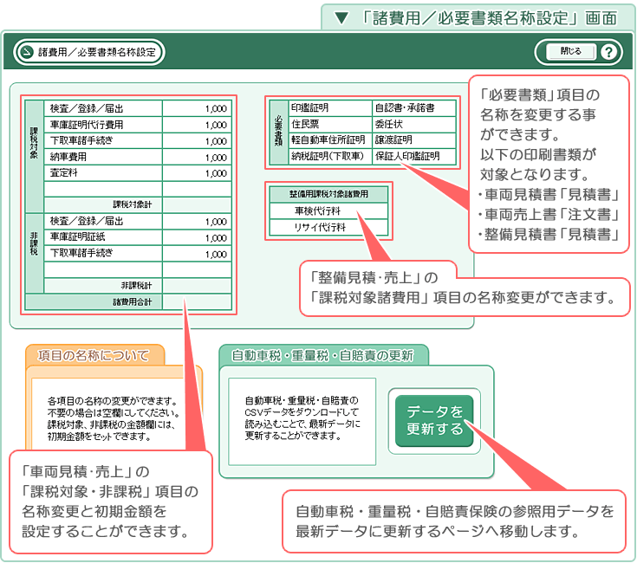
Task: Select the 納車費用 name field
Action: (103, 157)
